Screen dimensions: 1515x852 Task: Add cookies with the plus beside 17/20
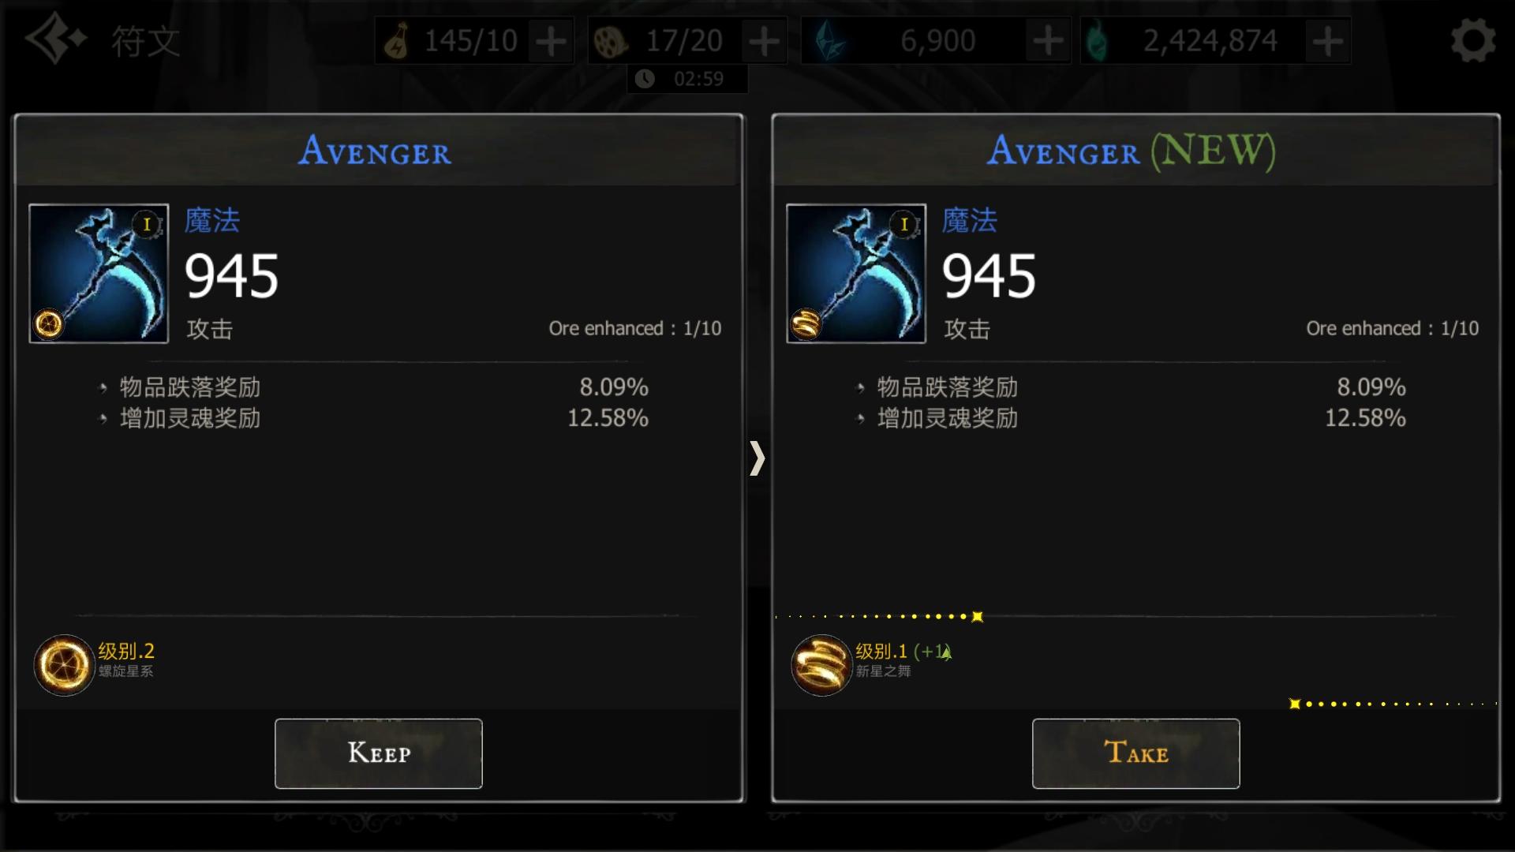tap(764, 41)
